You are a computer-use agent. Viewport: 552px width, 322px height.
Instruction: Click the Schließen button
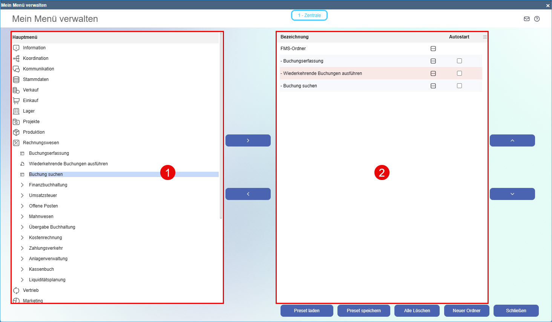516,311
